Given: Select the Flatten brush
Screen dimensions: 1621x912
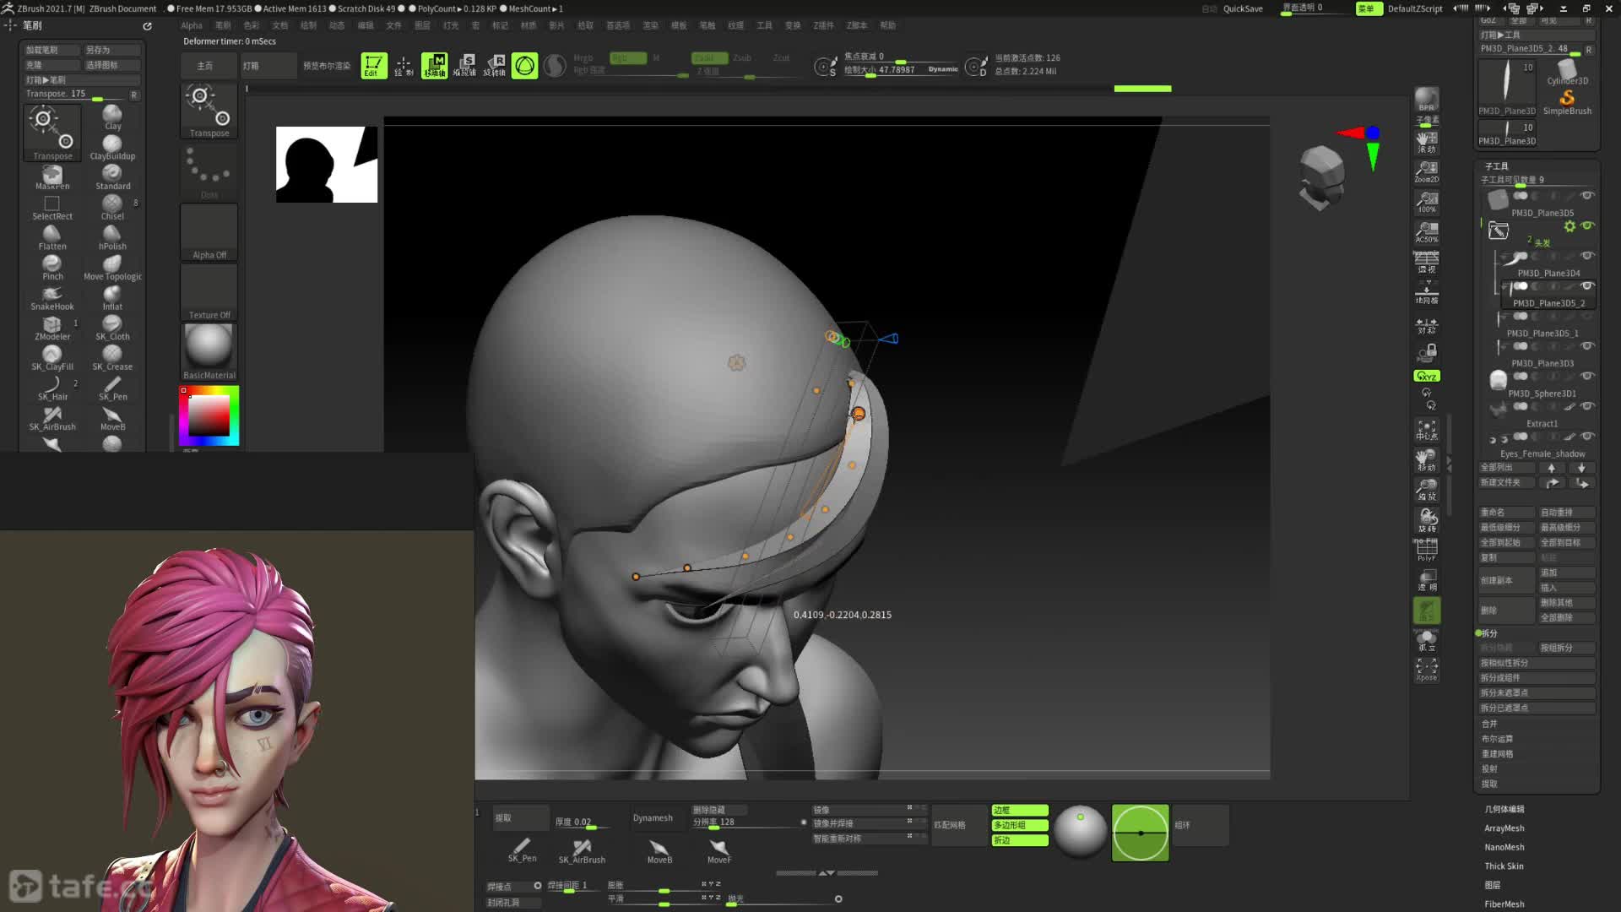Looking at the screenshot, I should click(x=52, y=237).
